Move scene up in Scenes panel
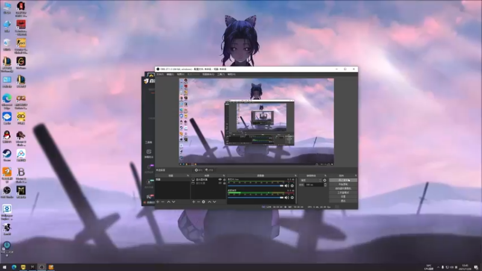 click(x=169, y=202)
